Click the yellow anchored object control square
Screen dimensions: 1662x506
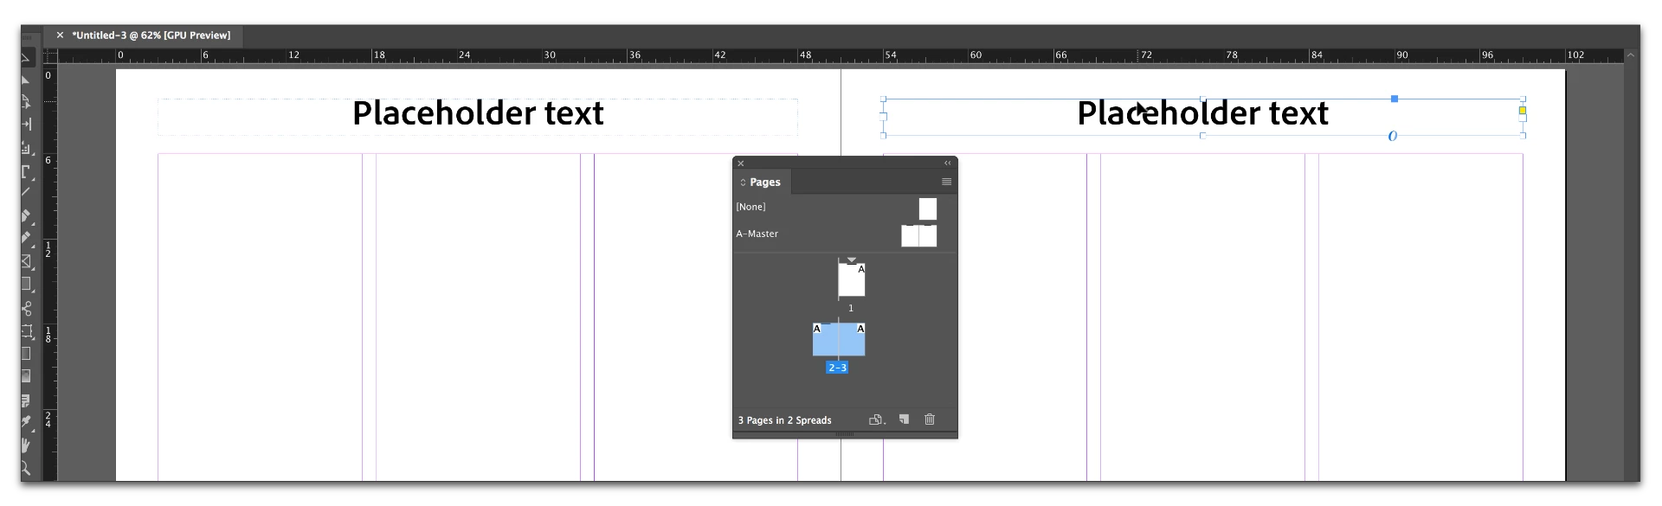(x=1522, y=111)
